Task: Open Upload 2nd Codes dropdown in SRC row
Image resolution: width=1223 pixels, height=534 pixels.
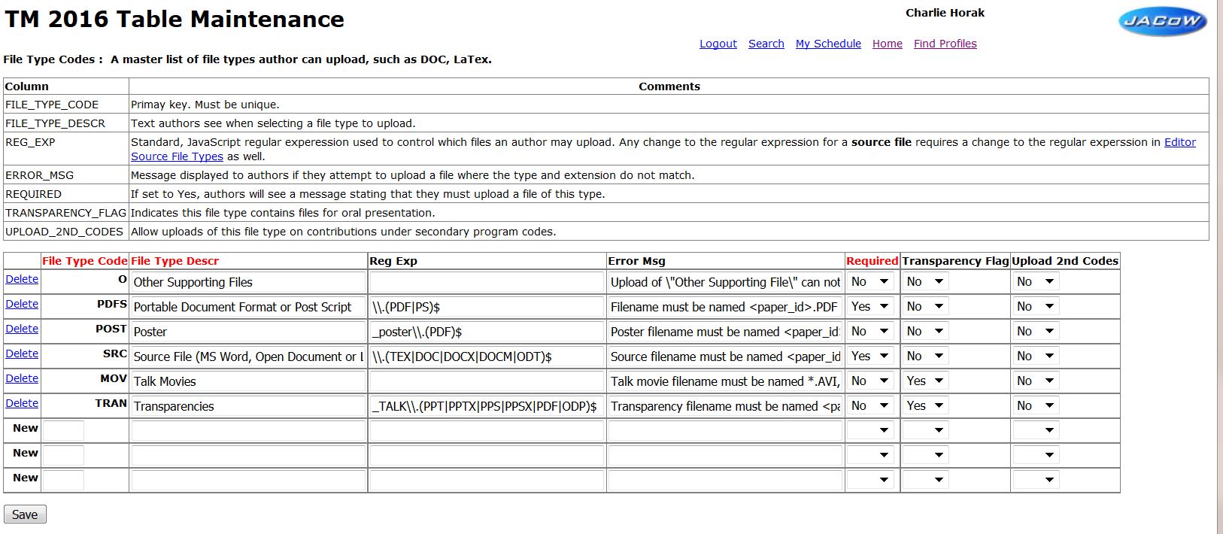Action: (x=1036, y=357)
